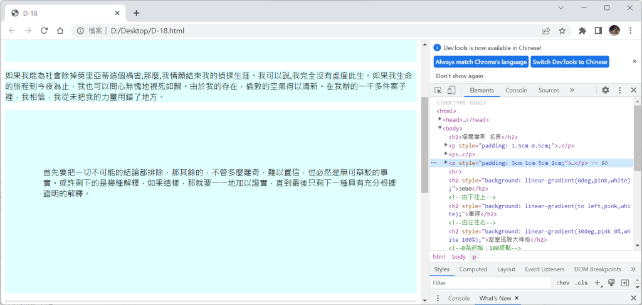Image resolution: width=642 pixels, height=305 pixels.
Task: Click the file info icon in address bar
Action: (81, 31)
